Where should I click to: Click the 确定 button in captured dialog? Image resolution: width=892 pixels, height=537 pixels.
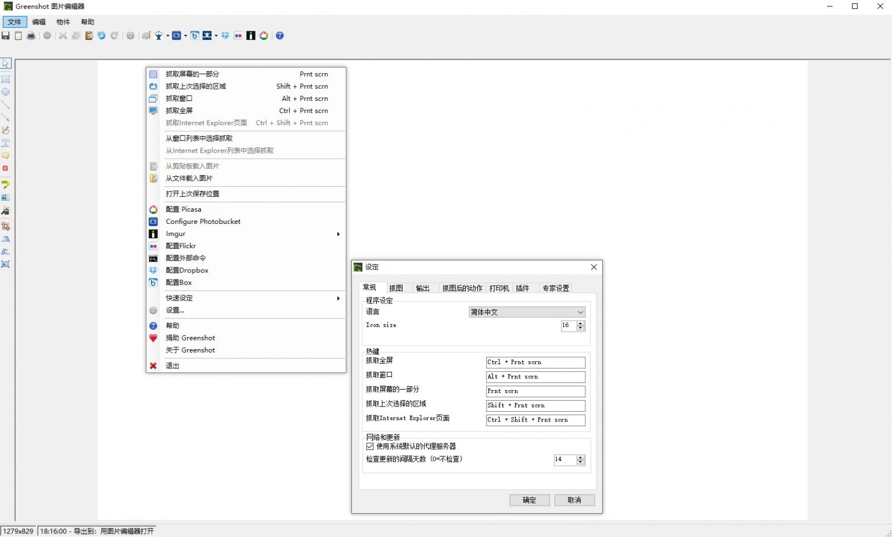click(530, 500)
